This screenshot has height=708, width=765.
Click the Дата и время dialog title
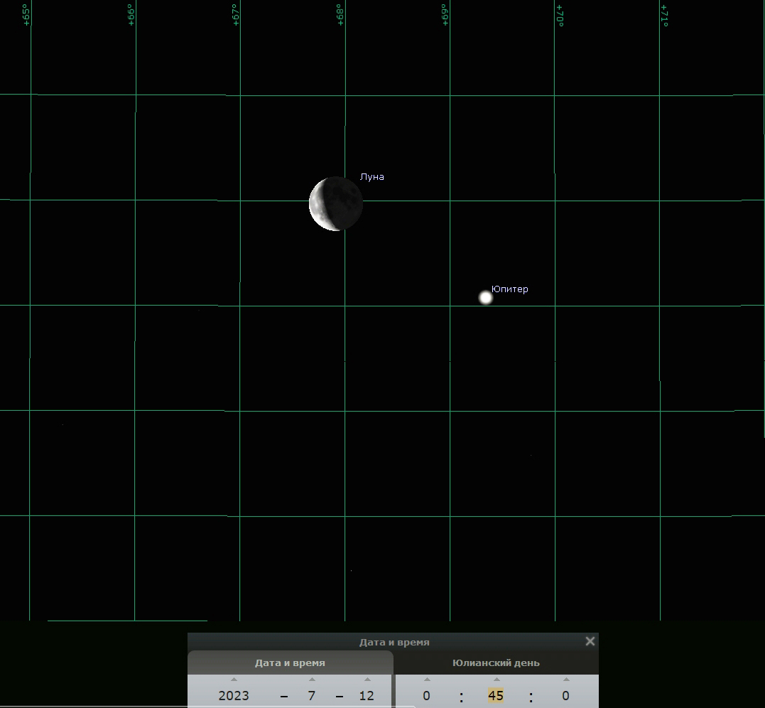394,642
